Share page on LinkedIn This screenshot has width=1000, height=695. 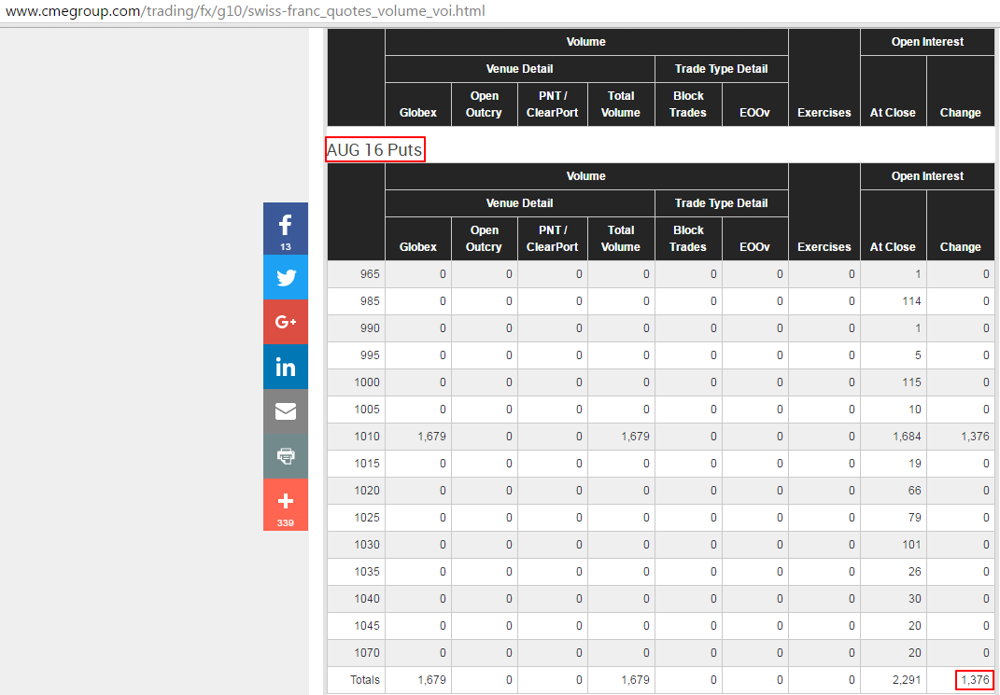click(x=286, y=367)
